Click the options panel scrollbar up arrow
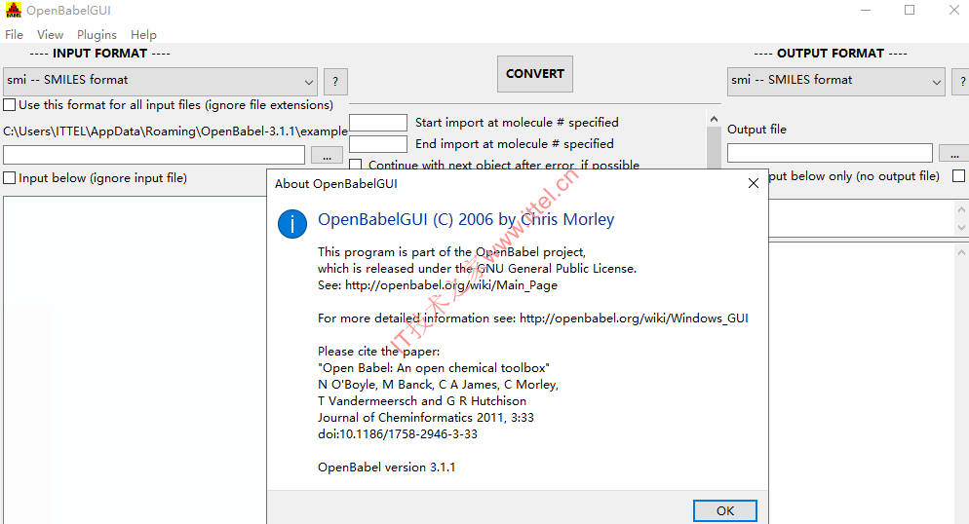Viewport: 969px width, 524px height. pyautogui.click(x=714, y=119)
